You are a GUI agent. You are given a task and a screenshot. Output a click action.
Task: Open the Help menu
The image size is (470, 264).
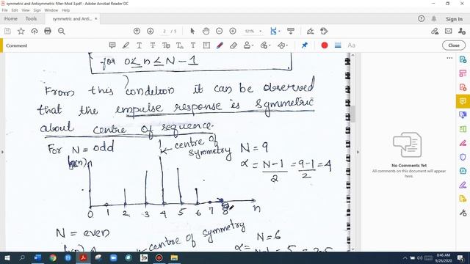coord(65,10)
